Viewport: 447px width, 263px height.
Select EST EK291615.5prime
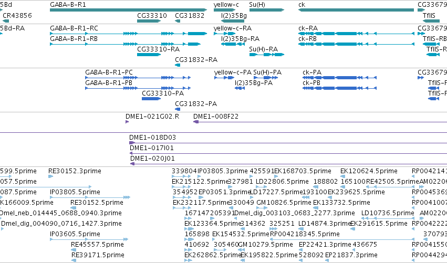tap(379, 224)
